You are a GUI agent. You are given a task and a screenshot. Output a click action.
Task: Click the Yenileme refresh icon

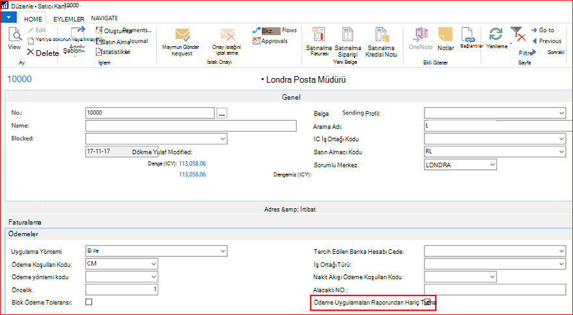(496, 34)
